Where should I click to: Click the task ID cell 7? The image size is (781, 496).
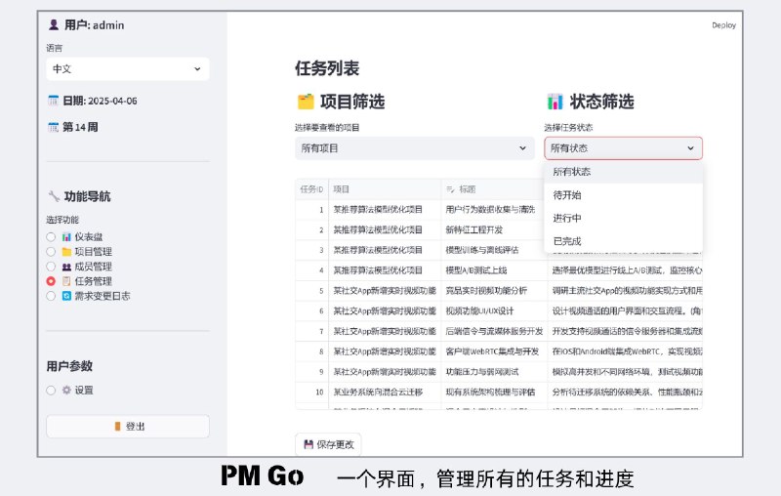(311, 331)
